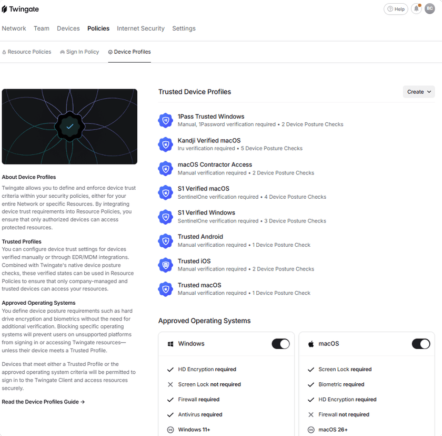
Task: Click the Help button
Action: (396, 9)
